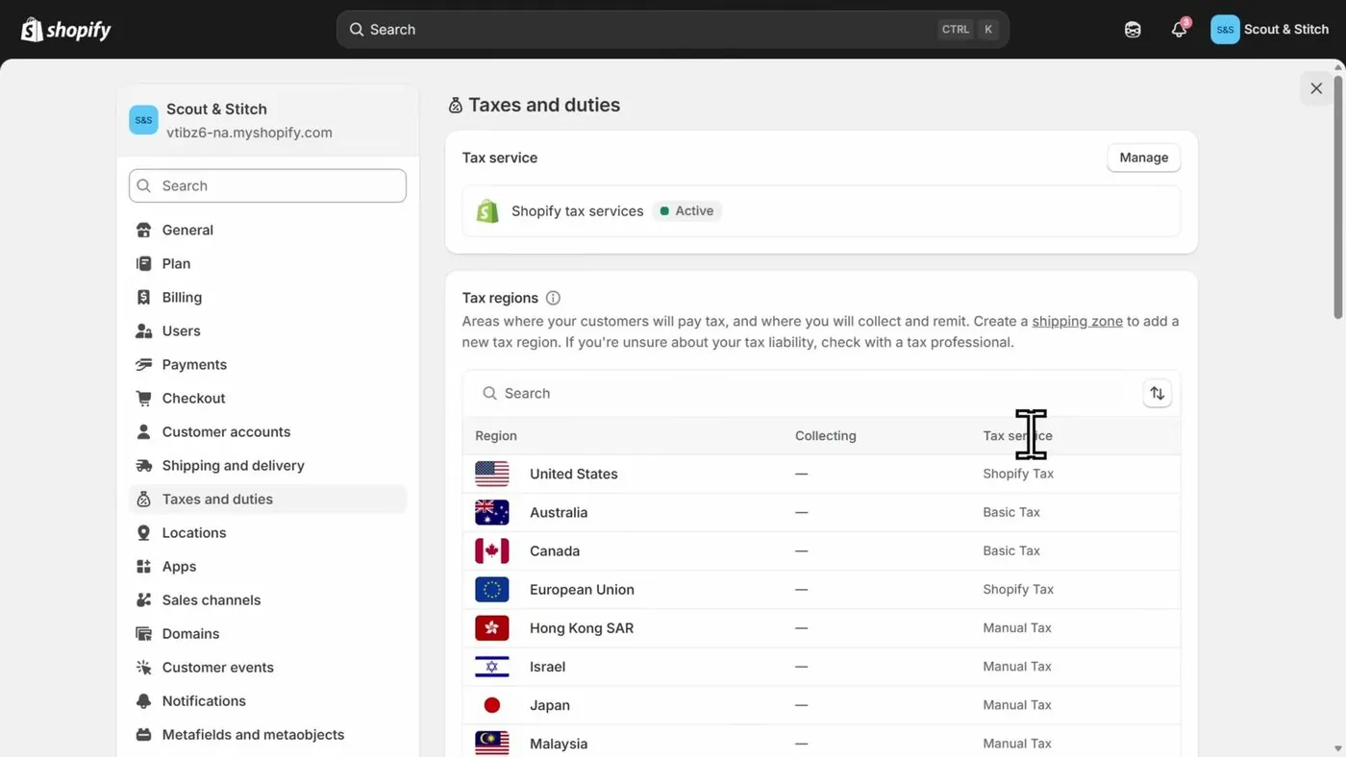The height and width of the screenshot is (757, 1346).
Task: Open Apps settings
Action: tap(267, 566)
